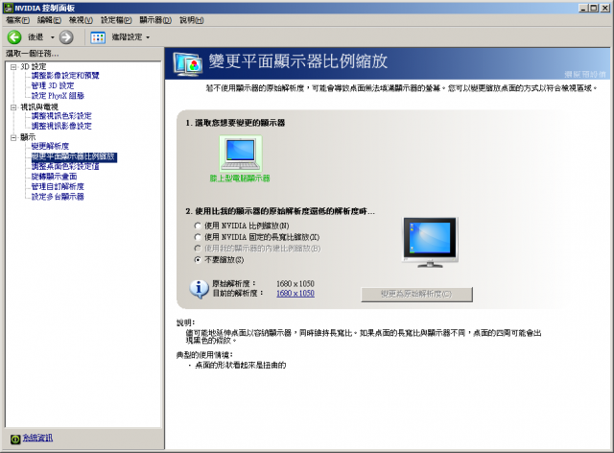This screenshot has height=453, width=614.
Task: Collapse the 3D 設定 tree node
Action: (13, 67)
